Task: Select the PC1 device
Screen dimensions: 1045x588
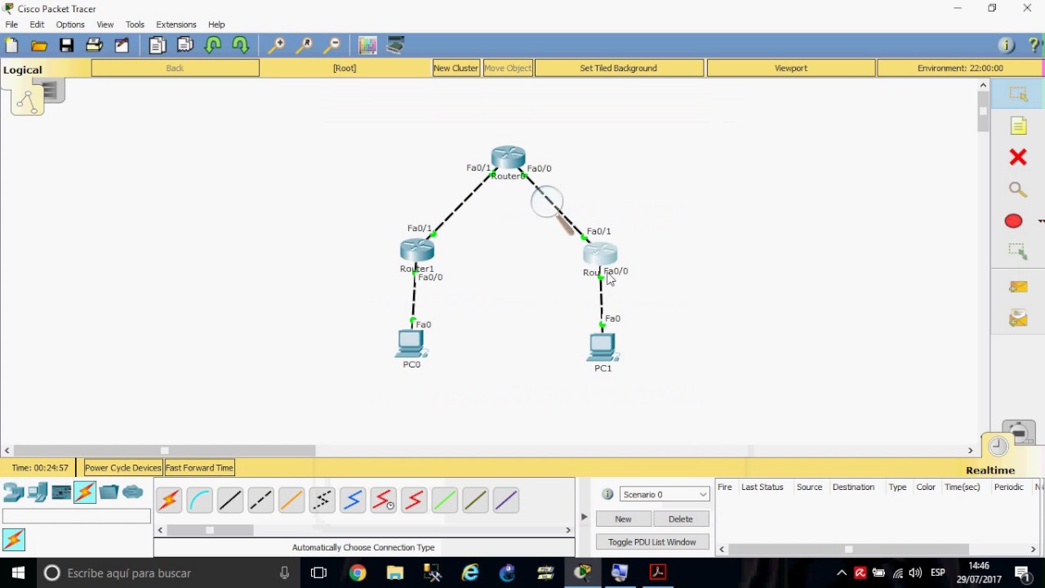Action: 603,348
